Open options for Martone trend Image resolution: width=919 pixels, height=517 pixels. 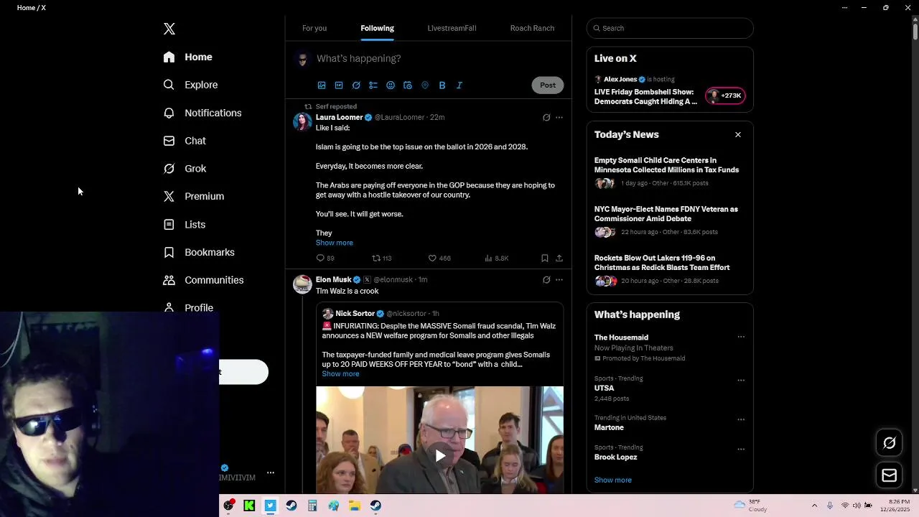741,419
